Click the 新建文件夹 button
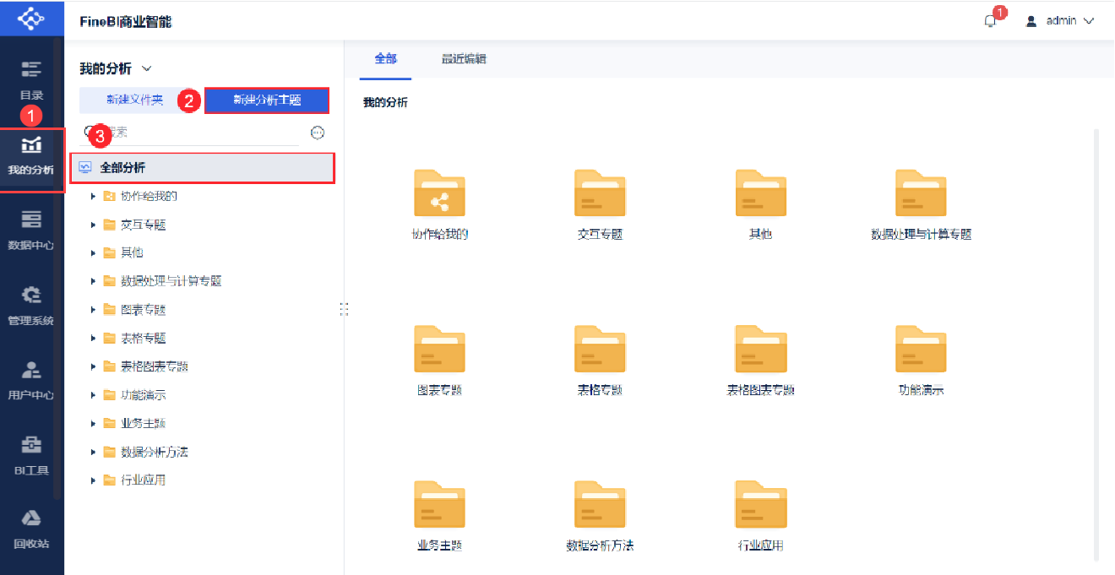 pos(135,100)
